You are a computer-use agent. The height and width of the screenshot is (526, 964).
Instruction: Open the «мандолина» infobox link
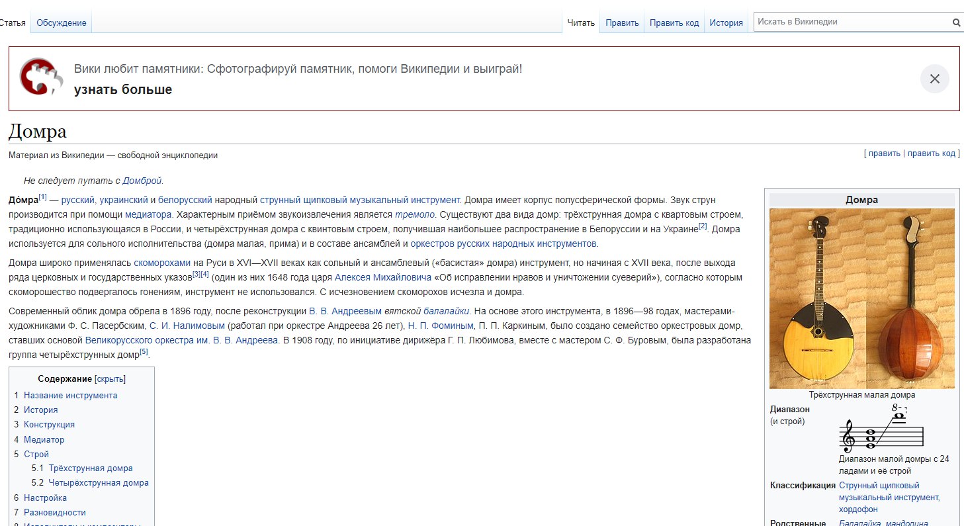(906, 523)
